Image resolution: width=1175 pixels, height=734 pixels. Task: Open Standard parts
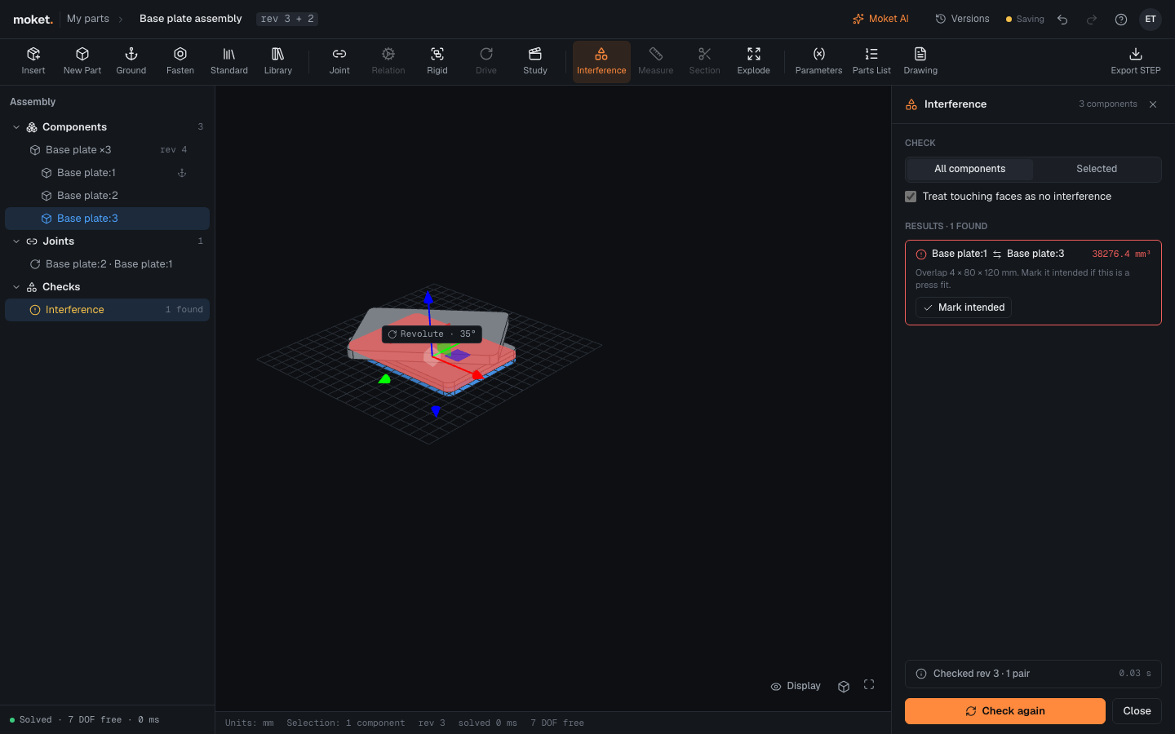coord(229,61)
